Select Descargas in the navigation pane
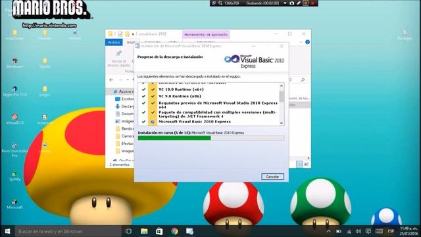The width and height of the screenshot is (421, 237). click(x=125, y=107)
